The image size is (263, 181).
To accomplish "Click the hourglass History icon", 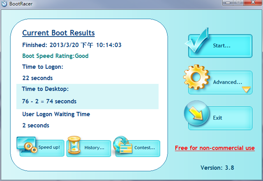I will (74, 145).
